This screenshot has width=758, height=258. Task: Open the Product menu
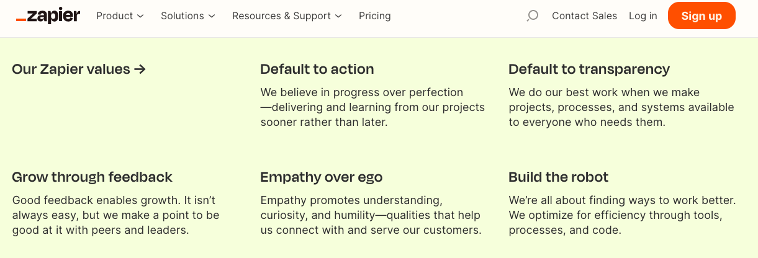click(120, 16)
